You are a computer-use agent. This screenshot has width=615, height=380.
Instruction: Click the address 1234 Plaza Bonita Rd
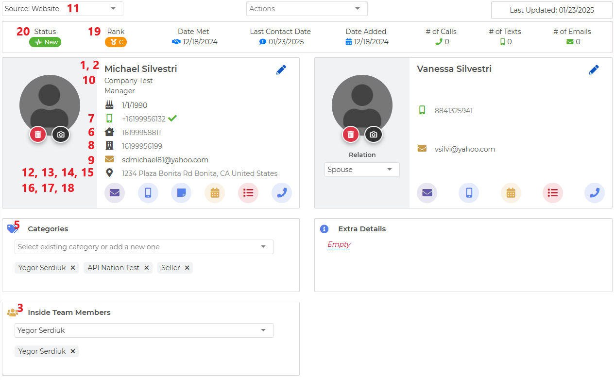[200, 173]
